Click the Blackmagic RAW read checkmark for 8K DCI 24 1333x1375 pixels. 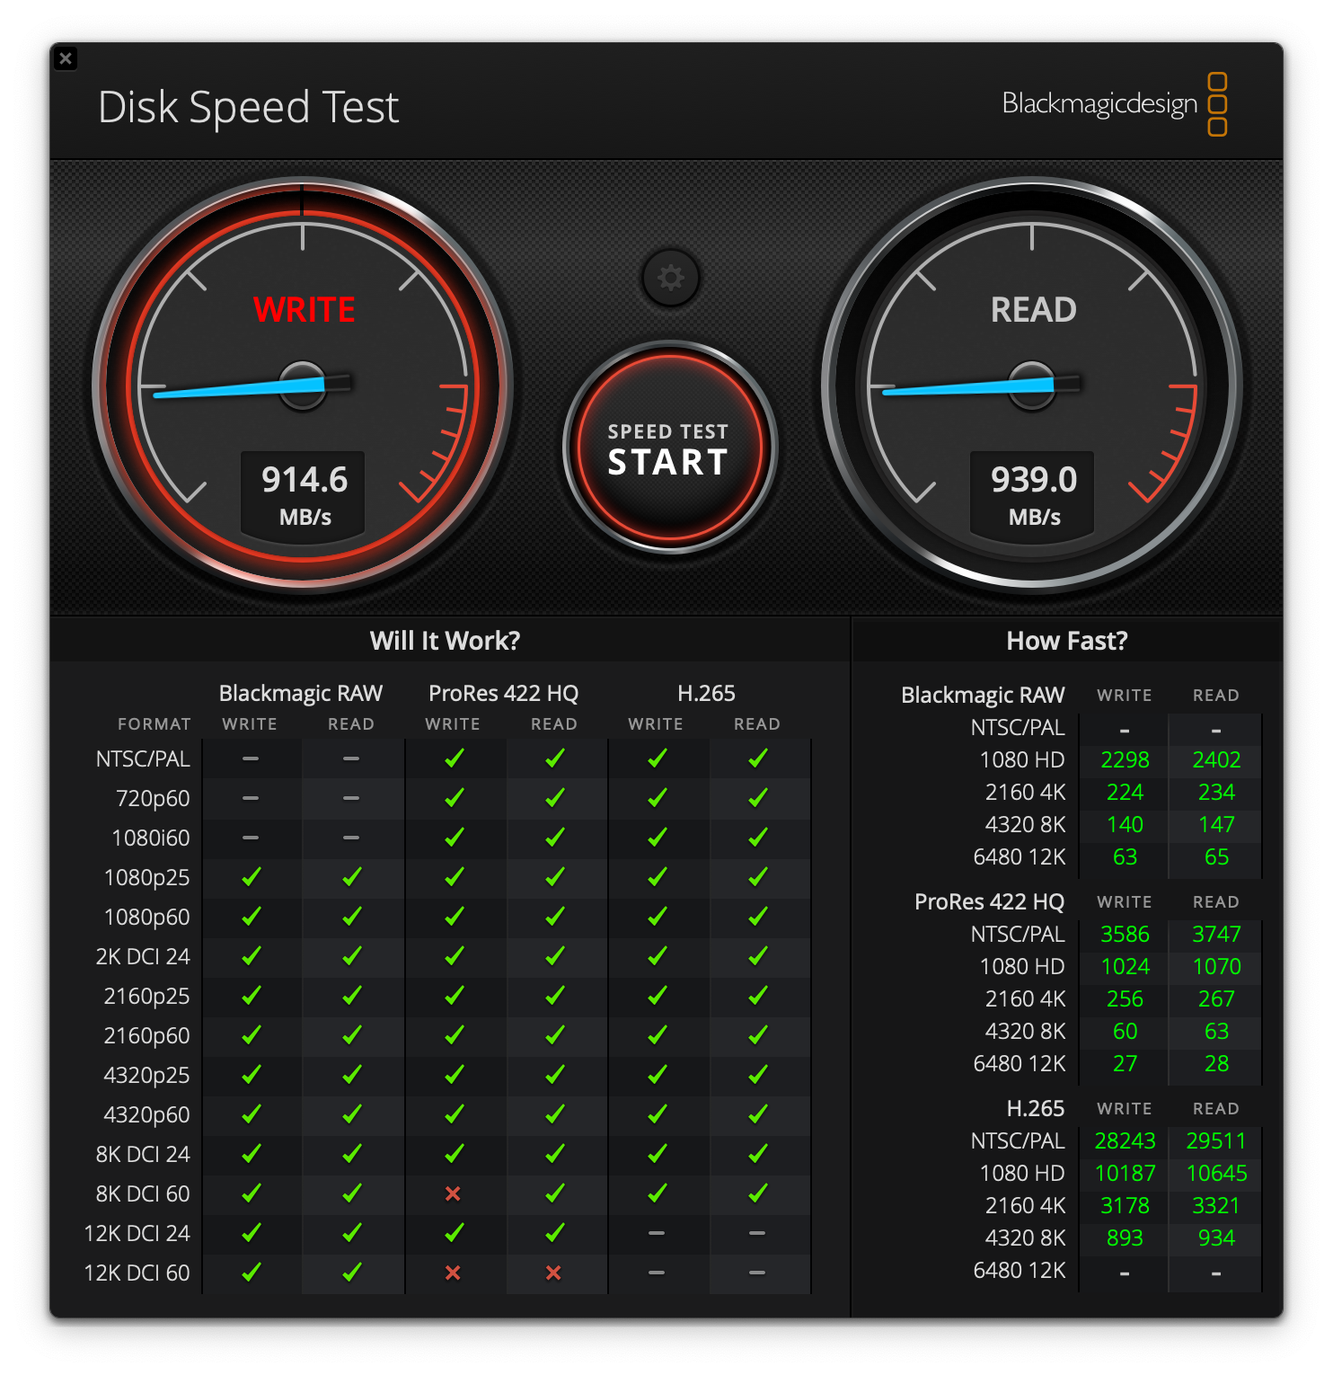click(x=352, y=1154)
